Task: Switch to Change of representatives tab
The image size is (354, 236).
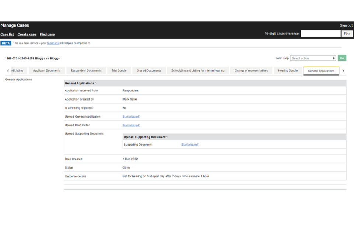Action: pos(251,70)
